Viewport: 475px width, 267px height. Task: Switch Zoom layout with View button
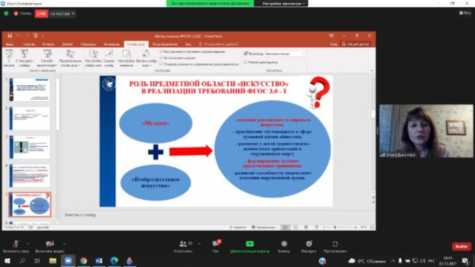click(464, 13)
